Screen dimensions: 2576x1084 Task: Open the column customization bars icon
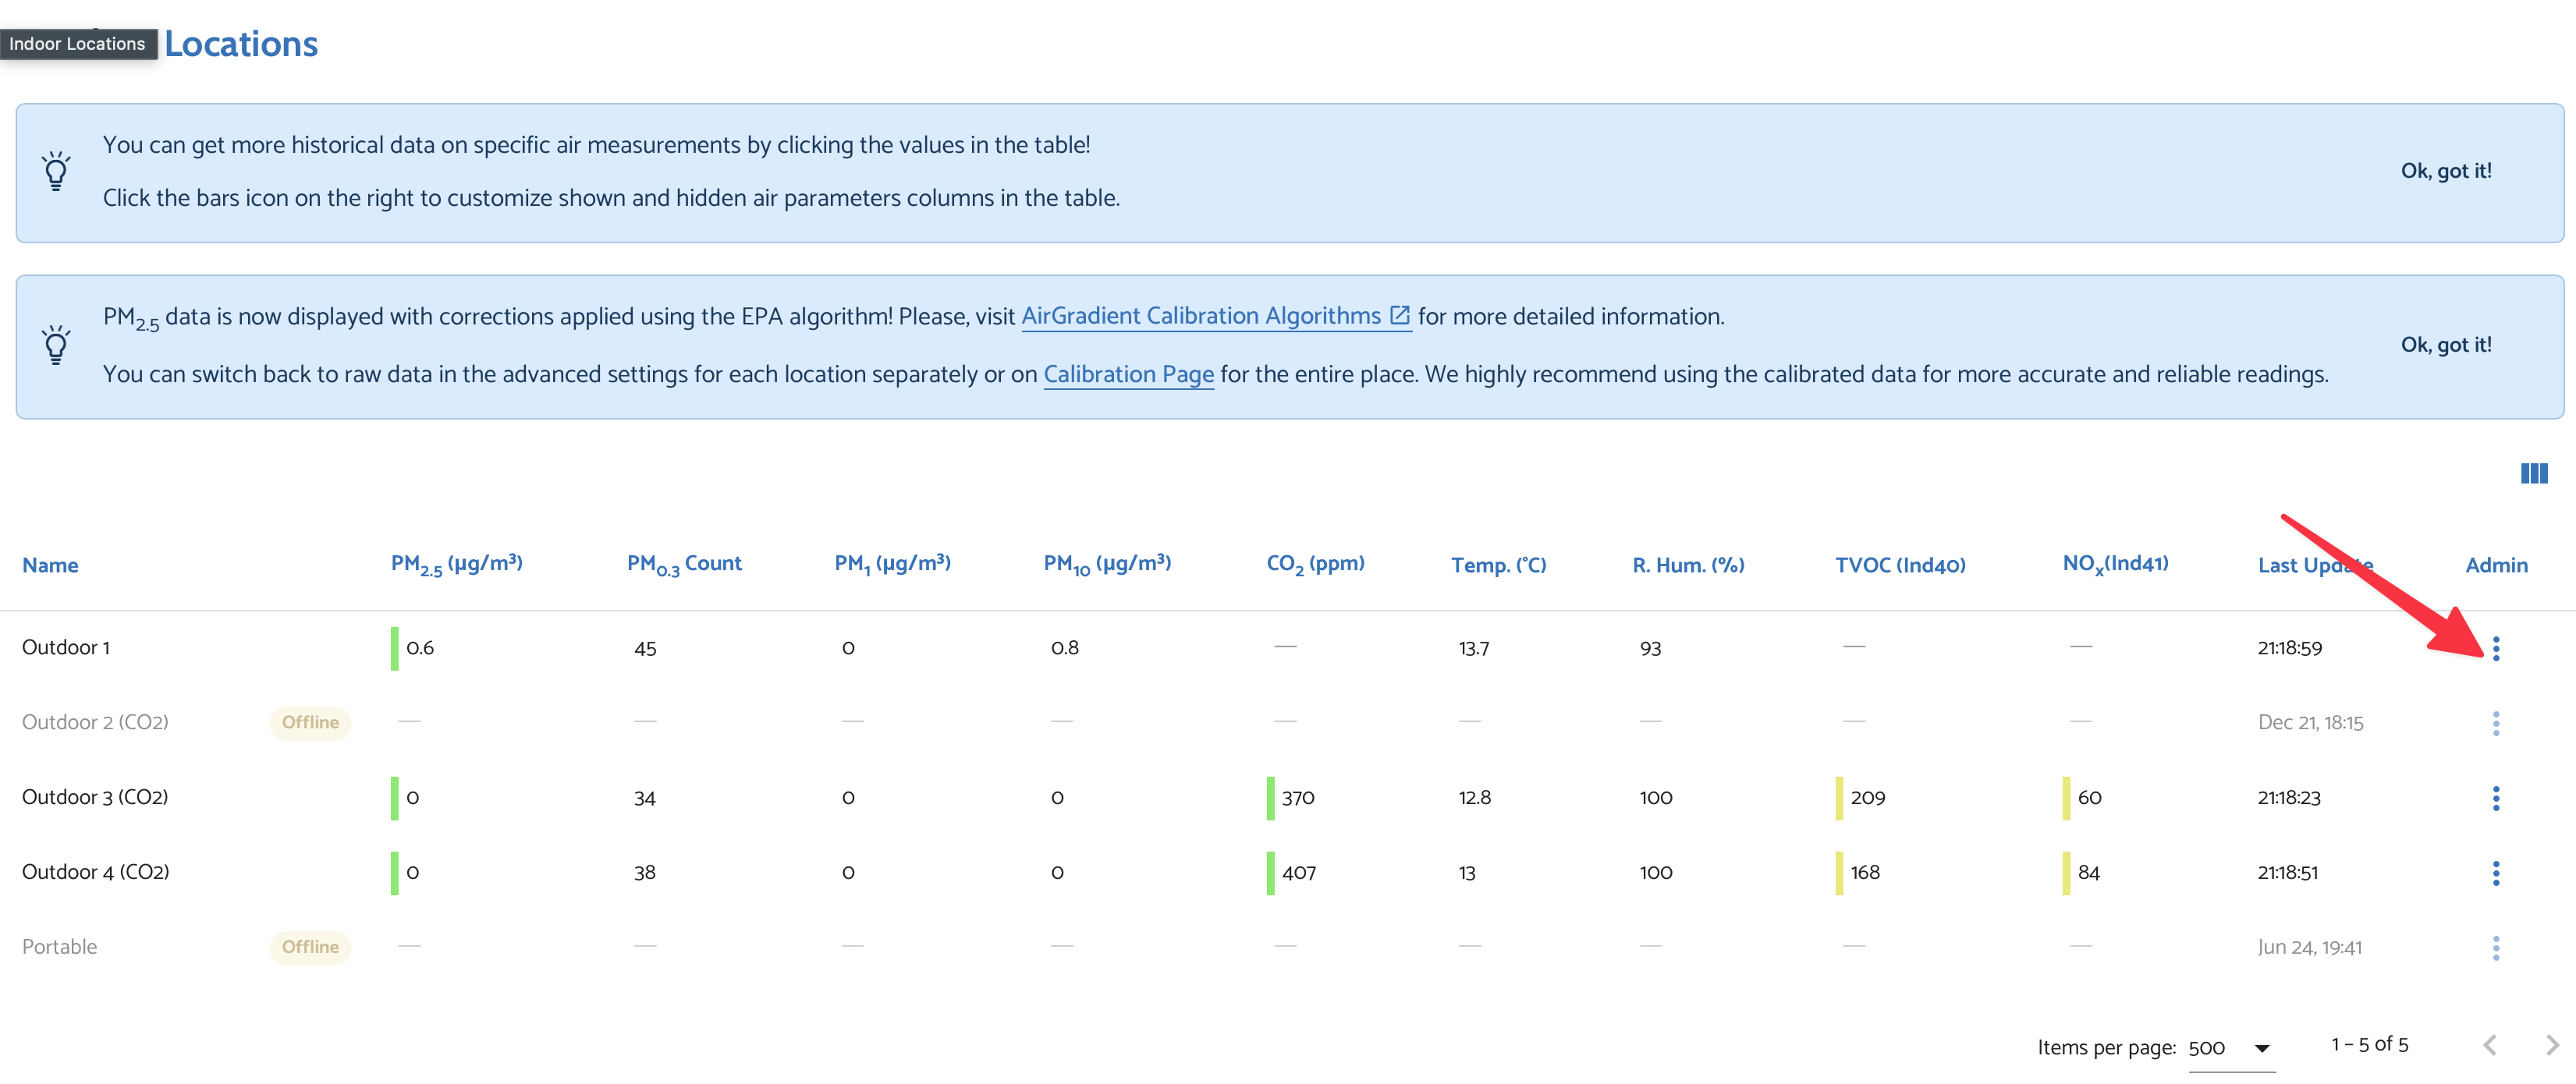pos(2533,473)
